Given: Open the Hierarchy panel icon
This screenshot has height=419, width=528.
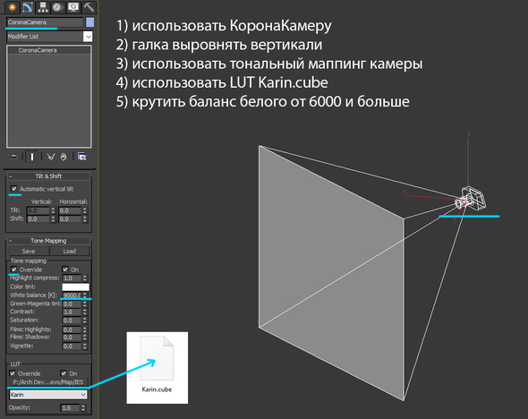Looking at the screenshot, I should coord(43,7).
